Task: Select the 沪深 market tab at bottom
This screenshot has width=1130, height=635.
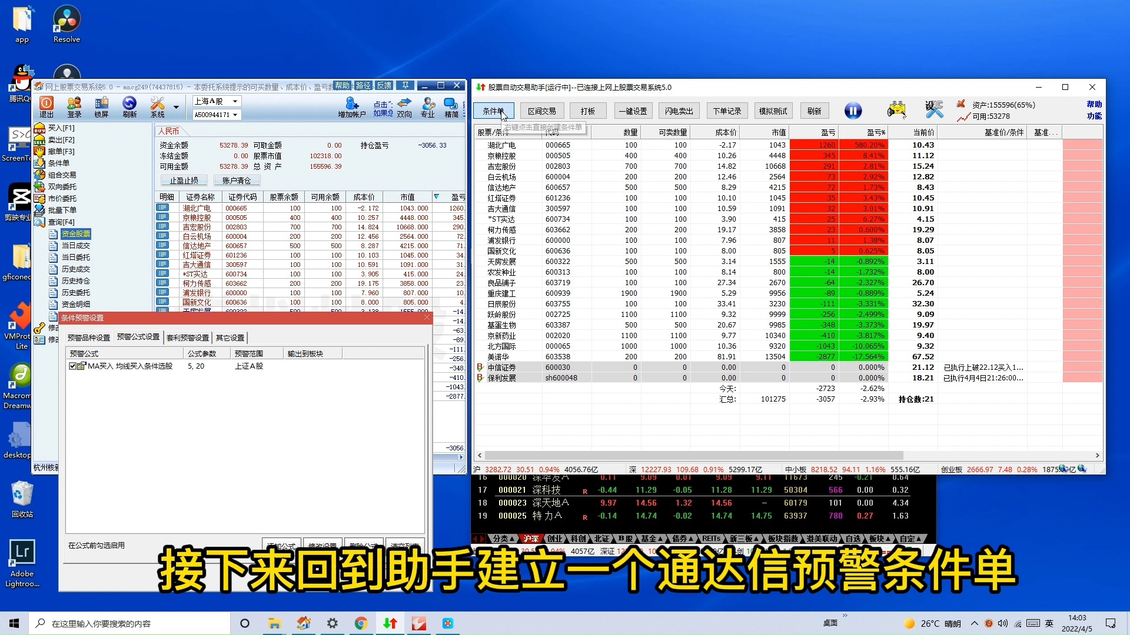Action: point(530,539)
